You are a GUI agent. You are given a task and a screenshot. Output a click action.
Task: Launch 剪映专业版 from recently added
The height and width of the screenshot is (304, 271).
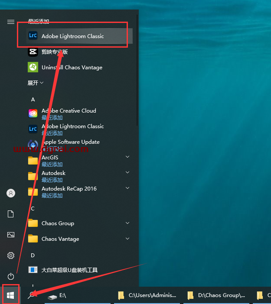pos(80,52)
